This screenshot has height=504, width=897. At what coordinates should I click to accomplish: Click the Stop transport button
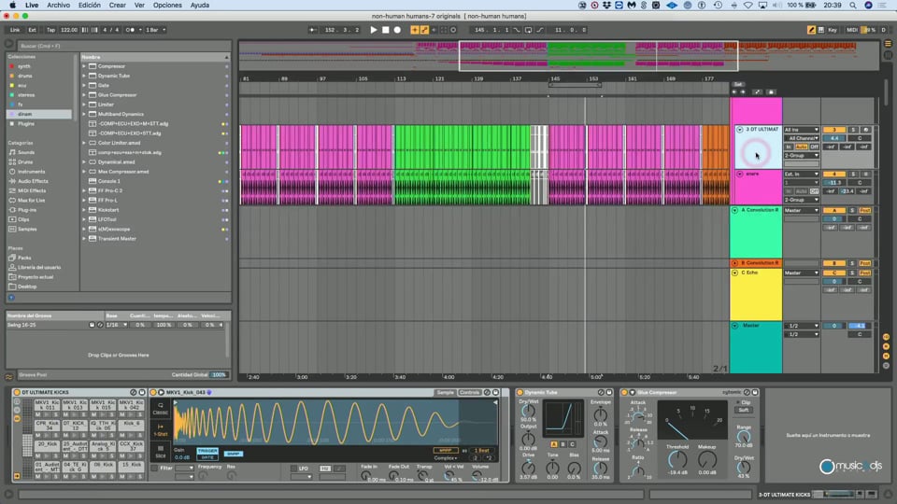point(386,30)
